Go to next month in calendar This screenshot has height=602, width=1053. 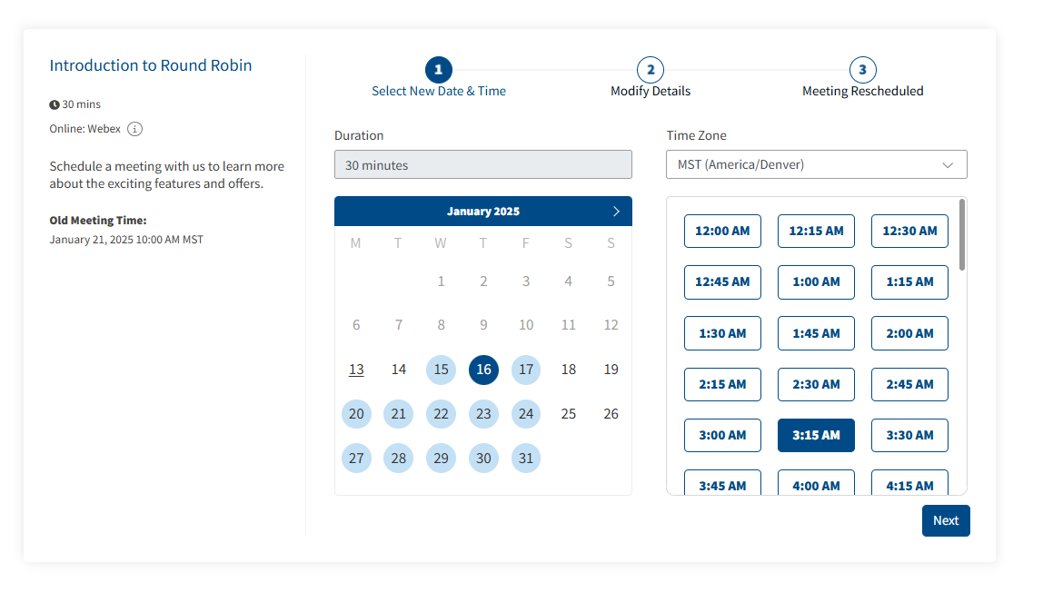tap(616, 212)
